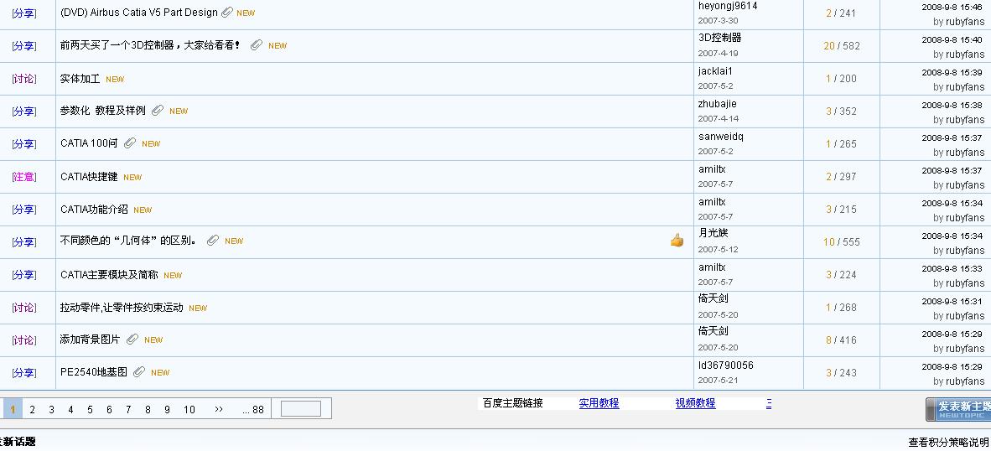Screen dimensions: 991x451
Task: Click paperclip icon beside 参数化 教程及样例
Action: tap(158, 110)
